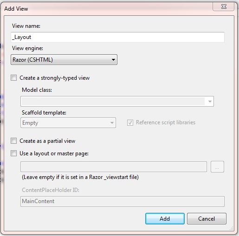Enable Create a strongly-typed view
Viewport: 239px width, 236px height.
pos(13,78)
